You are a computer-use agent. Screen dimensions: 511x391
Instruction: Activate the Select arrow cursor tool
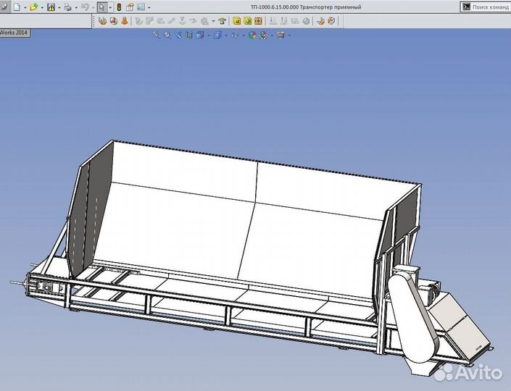pos(101,7)
